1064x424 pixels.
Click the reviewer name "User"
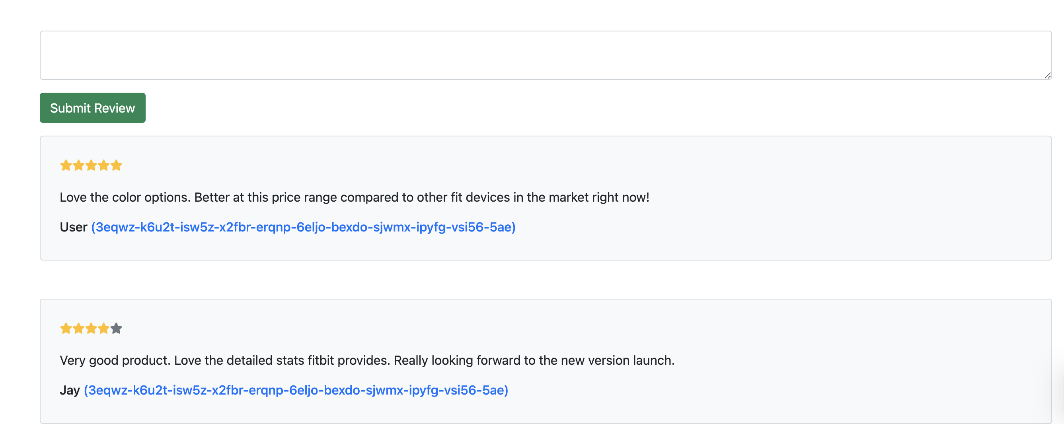pyautogui.click(x=74, y=227)
